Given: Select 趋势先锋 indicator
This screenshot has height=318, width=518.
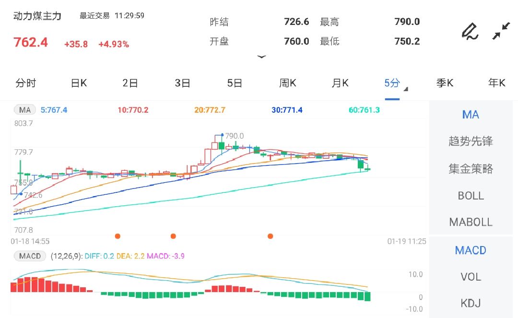Looking at the screenshot, I should click(471, 141).
